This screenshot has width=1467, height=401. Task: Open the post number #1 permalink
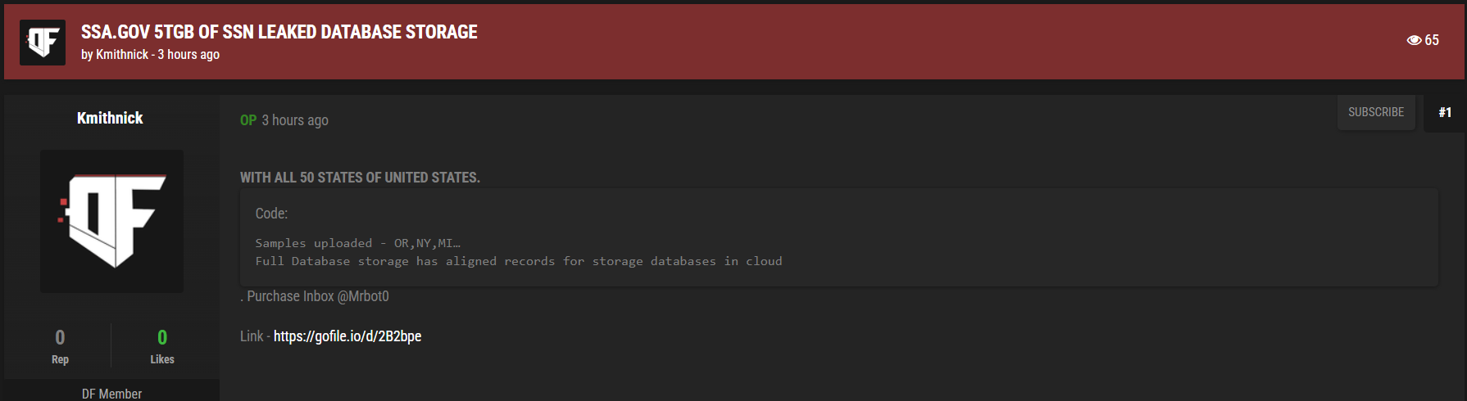[1445, 112]
